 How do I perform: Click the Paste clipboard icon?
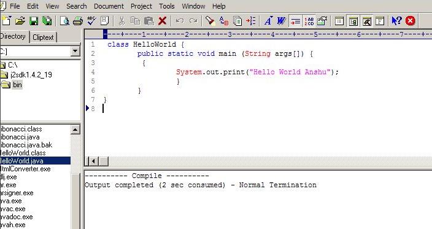[148, 21]
